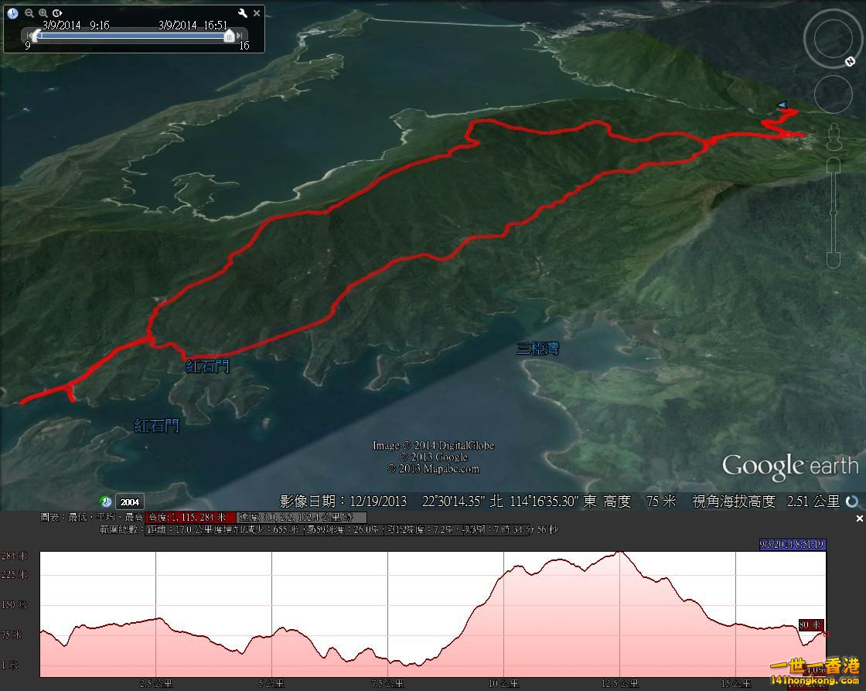Click the 2004 historical imagery button
866x691 pixels.
point(130,502)
